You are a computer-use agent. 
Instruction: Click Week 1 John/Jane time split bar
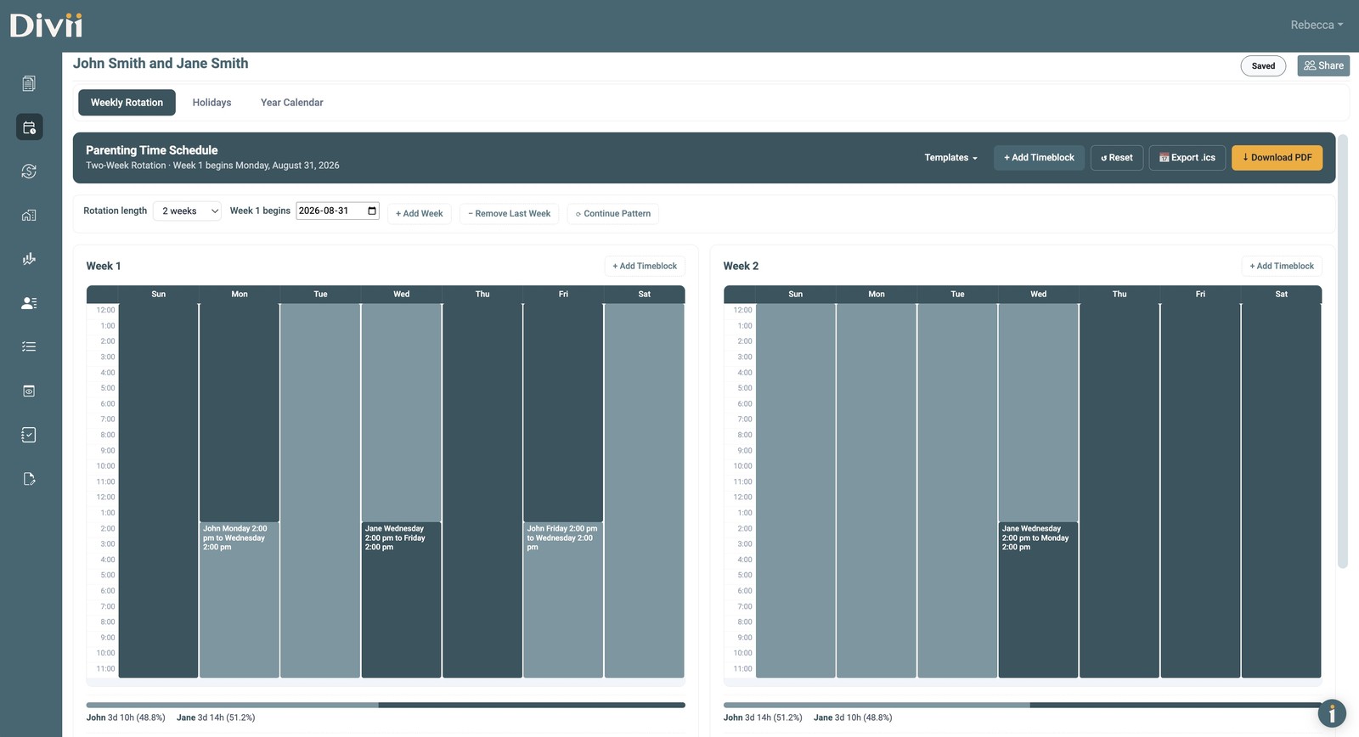point(386,705)
